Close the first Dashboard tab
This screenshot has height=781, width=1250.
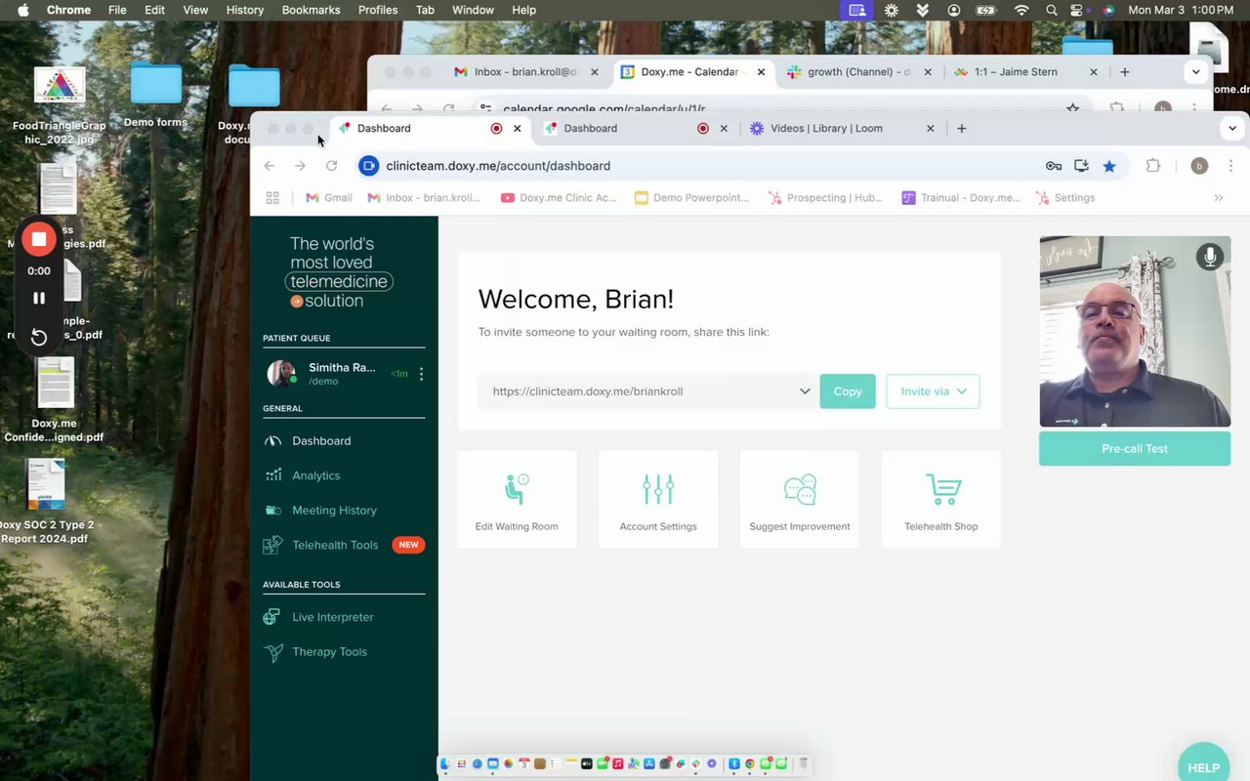518,128
